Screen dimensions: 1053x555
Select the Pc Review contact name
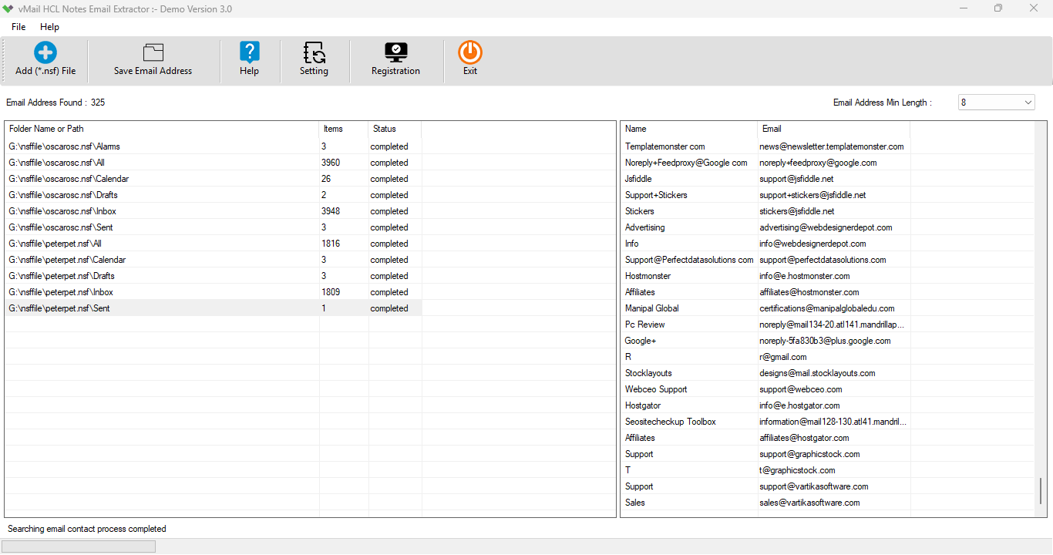[x=645, y=325]
